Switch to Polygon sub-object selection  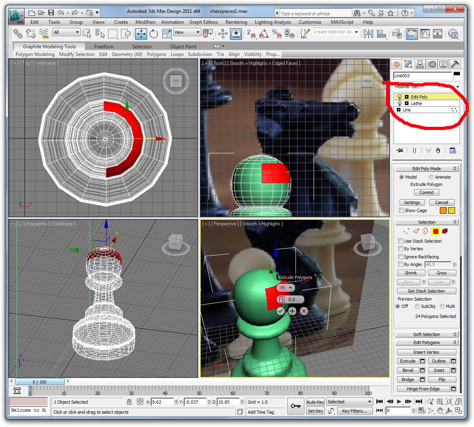pos(435,231)
